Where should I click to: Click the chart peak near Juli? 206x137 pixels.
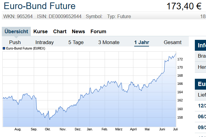tap(176, 54)
